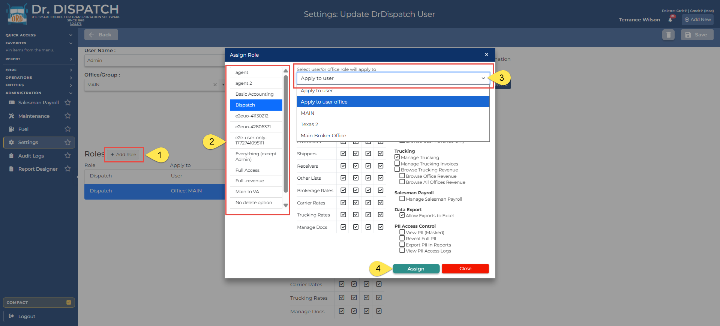This screenshot has width=720, height=326.
Task: Select Main Broker Office option
Action: (393, 135)
